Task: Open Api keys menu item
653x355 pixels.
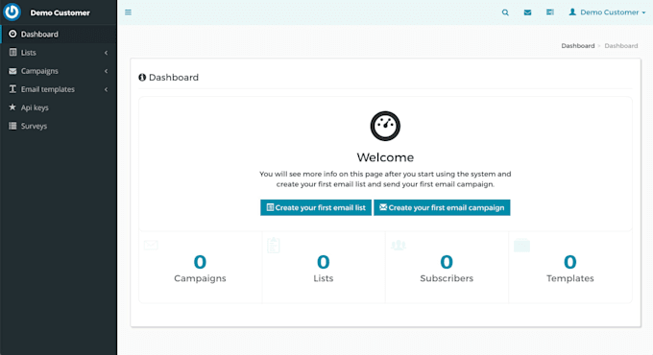Action: (x=59, y=107)
